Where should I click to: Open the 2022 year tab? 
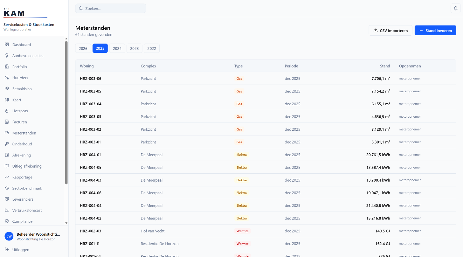click(152, 48)
